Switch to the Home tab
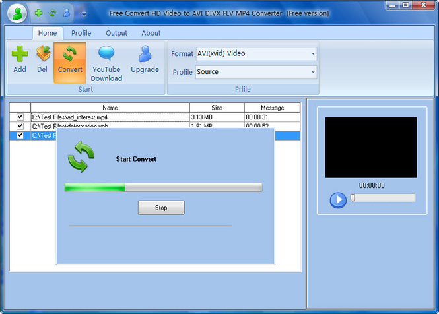Image resolution: width=439 pixels, height=314 pixels. [x=48, y=33]
